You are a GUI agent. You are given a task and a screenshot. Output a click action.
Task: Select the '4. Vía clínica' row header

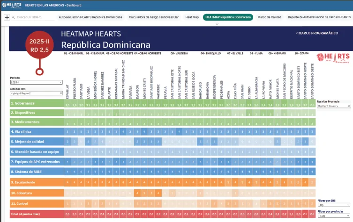tap(37, 131)
